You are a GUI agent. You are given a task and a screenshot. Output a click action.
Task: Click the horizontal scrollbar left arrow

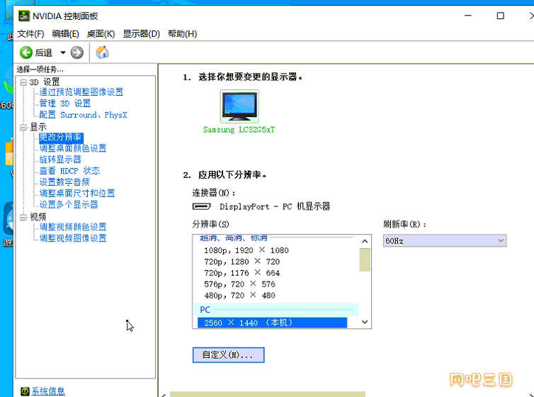coord(164,395)
